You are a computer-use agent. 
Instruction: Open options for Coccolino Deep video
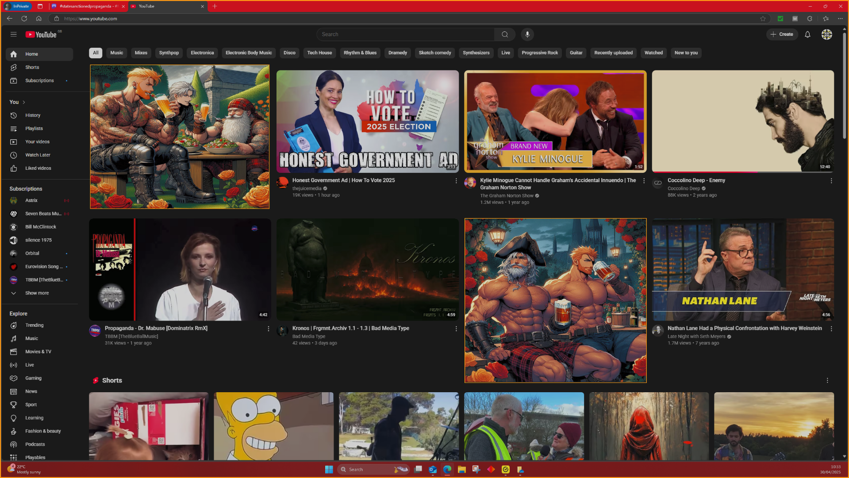point(831,181)
